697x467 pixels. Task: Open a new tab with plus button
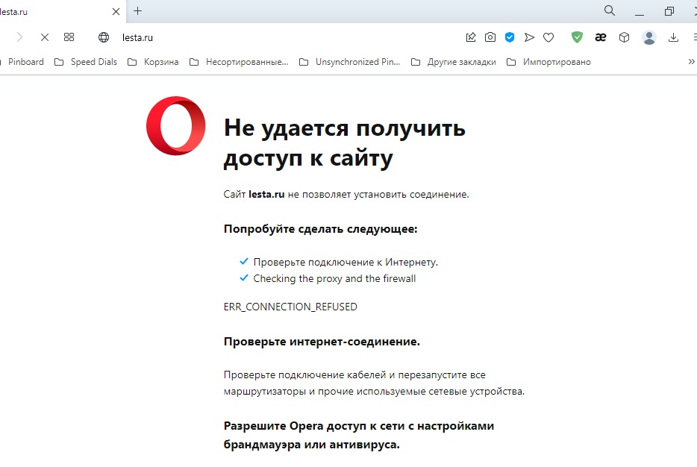(138, 11)
